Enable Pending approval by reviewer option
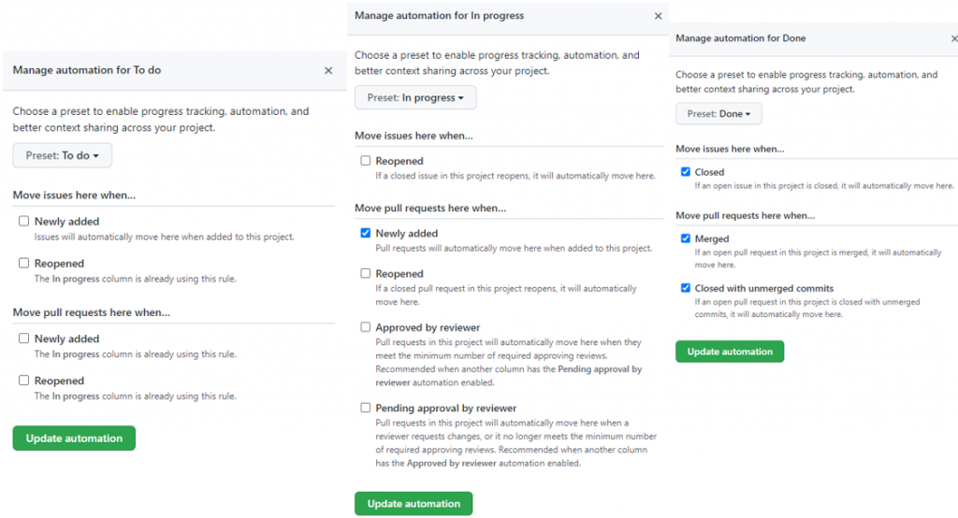958x518 pixels. 365,409
